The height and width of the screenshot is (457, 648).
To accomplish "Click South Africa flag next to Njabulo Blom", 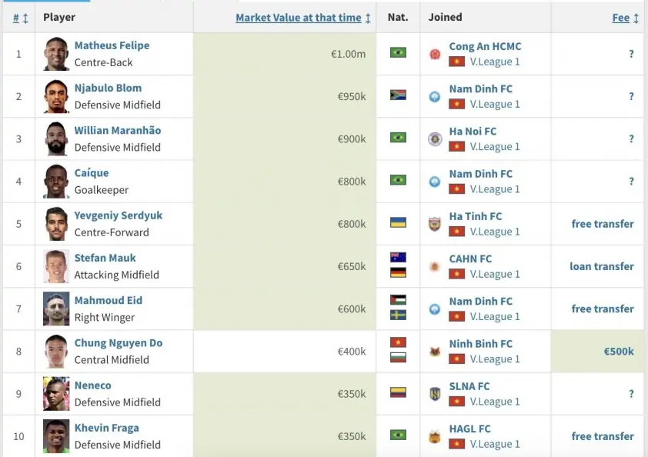I will coord(398,96).
